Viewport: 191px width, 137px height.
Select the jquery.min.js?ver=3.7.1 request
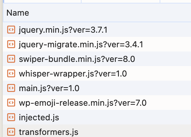pyautogui.click(x=97, y=30)
